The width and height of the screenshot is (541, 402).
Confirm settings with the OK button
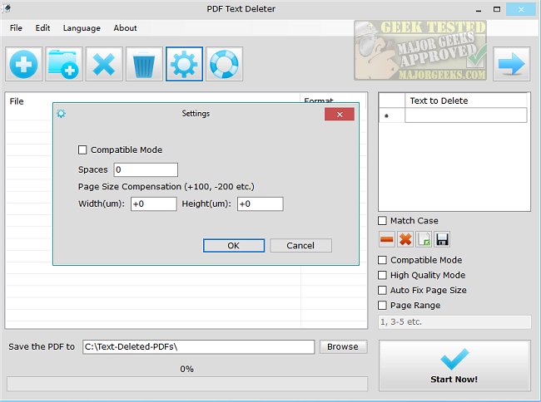click(234, 245)
